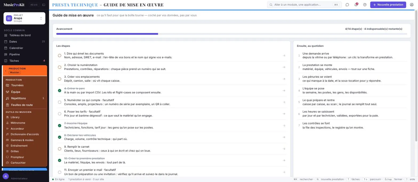Click the search field Aller à un module

[x=304, y=5]
